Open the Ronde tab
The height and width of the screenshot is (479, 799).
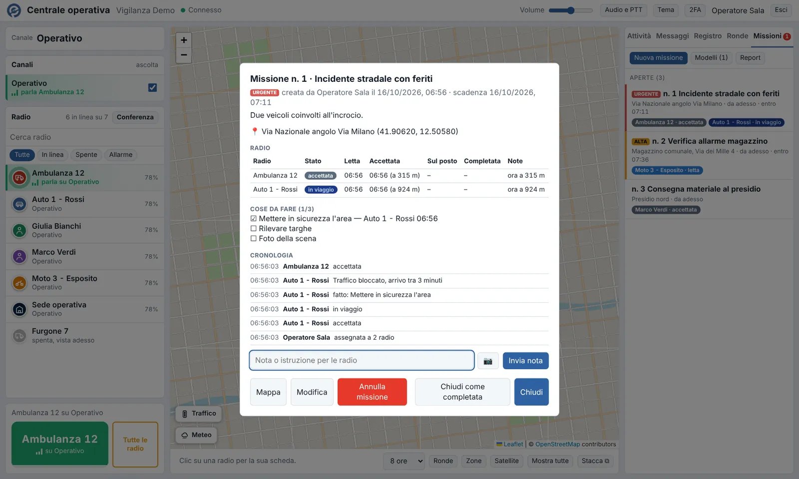[x=738, y=36]
